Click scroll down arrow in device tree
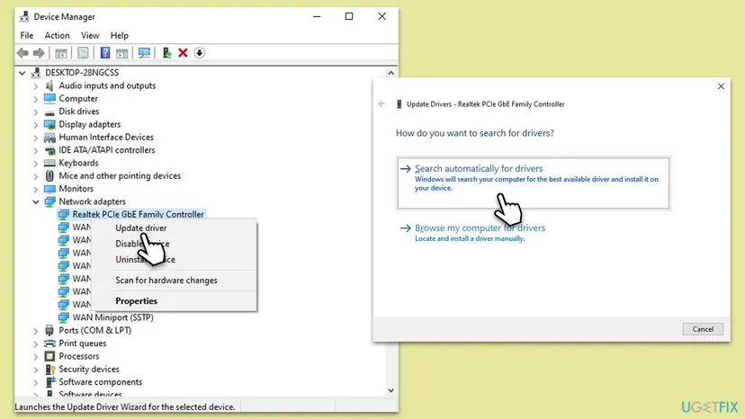The width and height of the screenshot is (745, 419). click(x=390, y=390)
